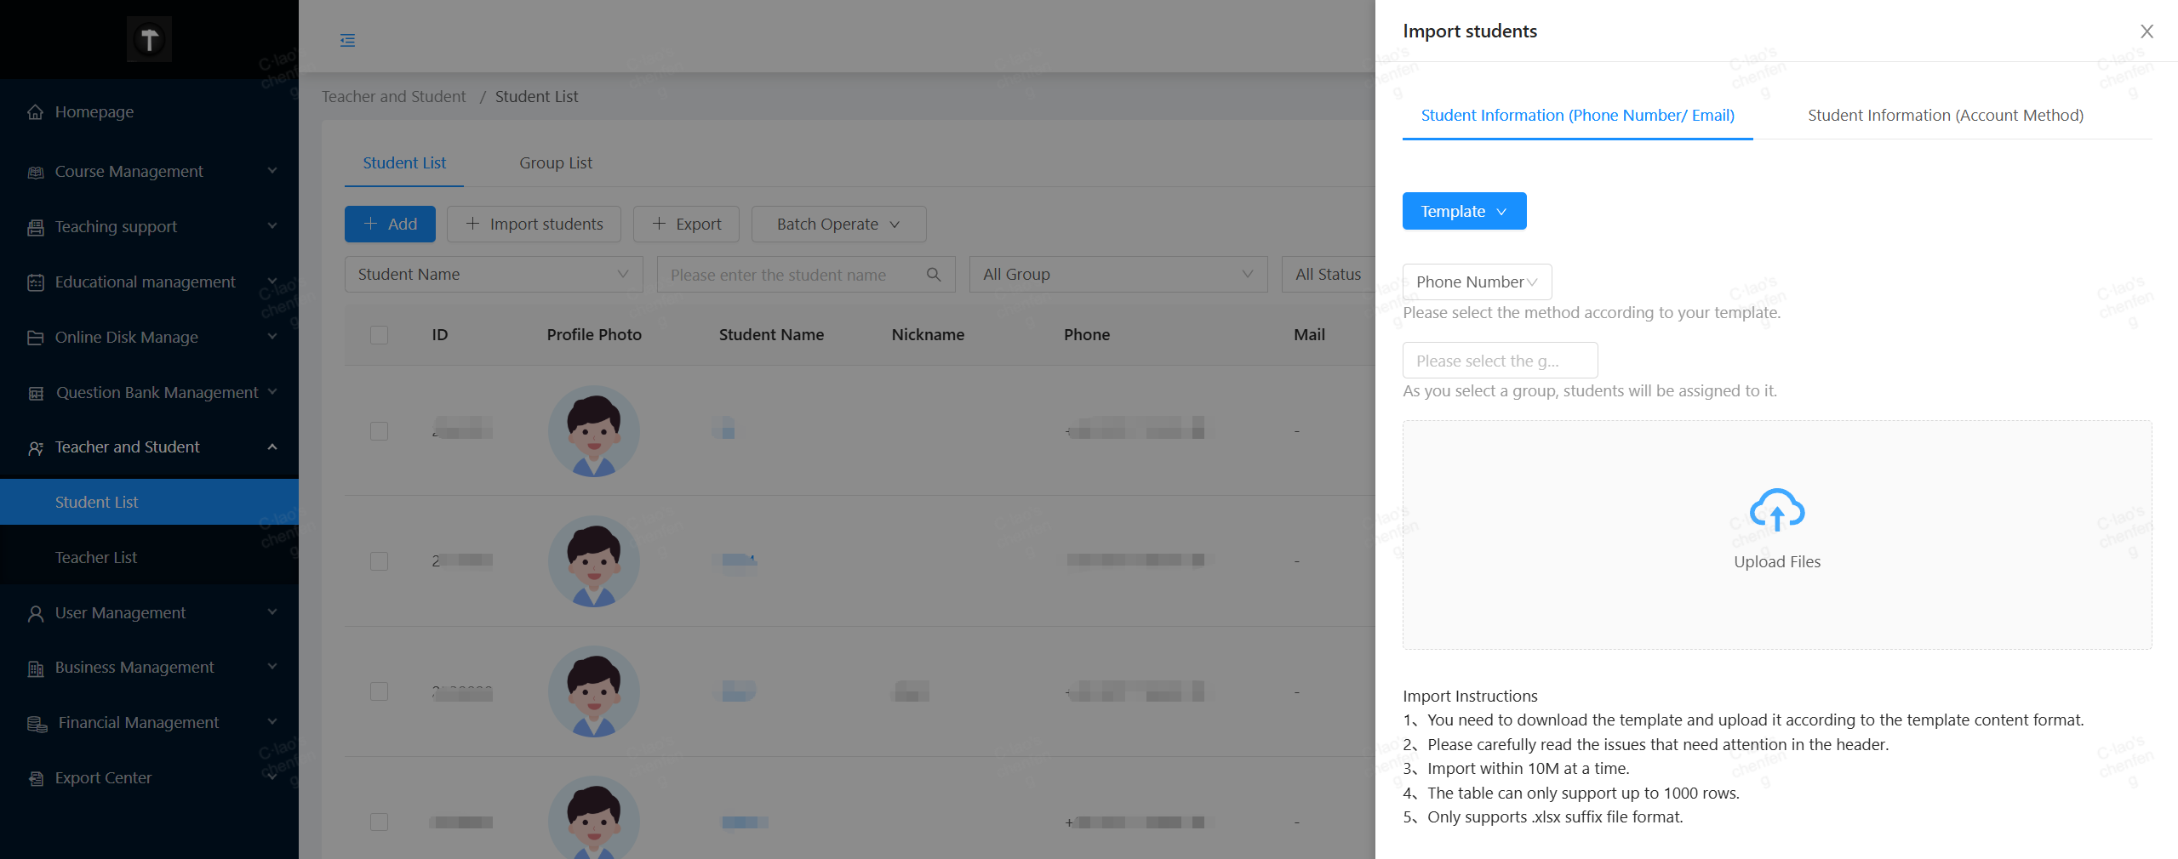Viewport: 2178px width, 859px height.
Task: Check the first student row checkbox
Action: [379, 431]
